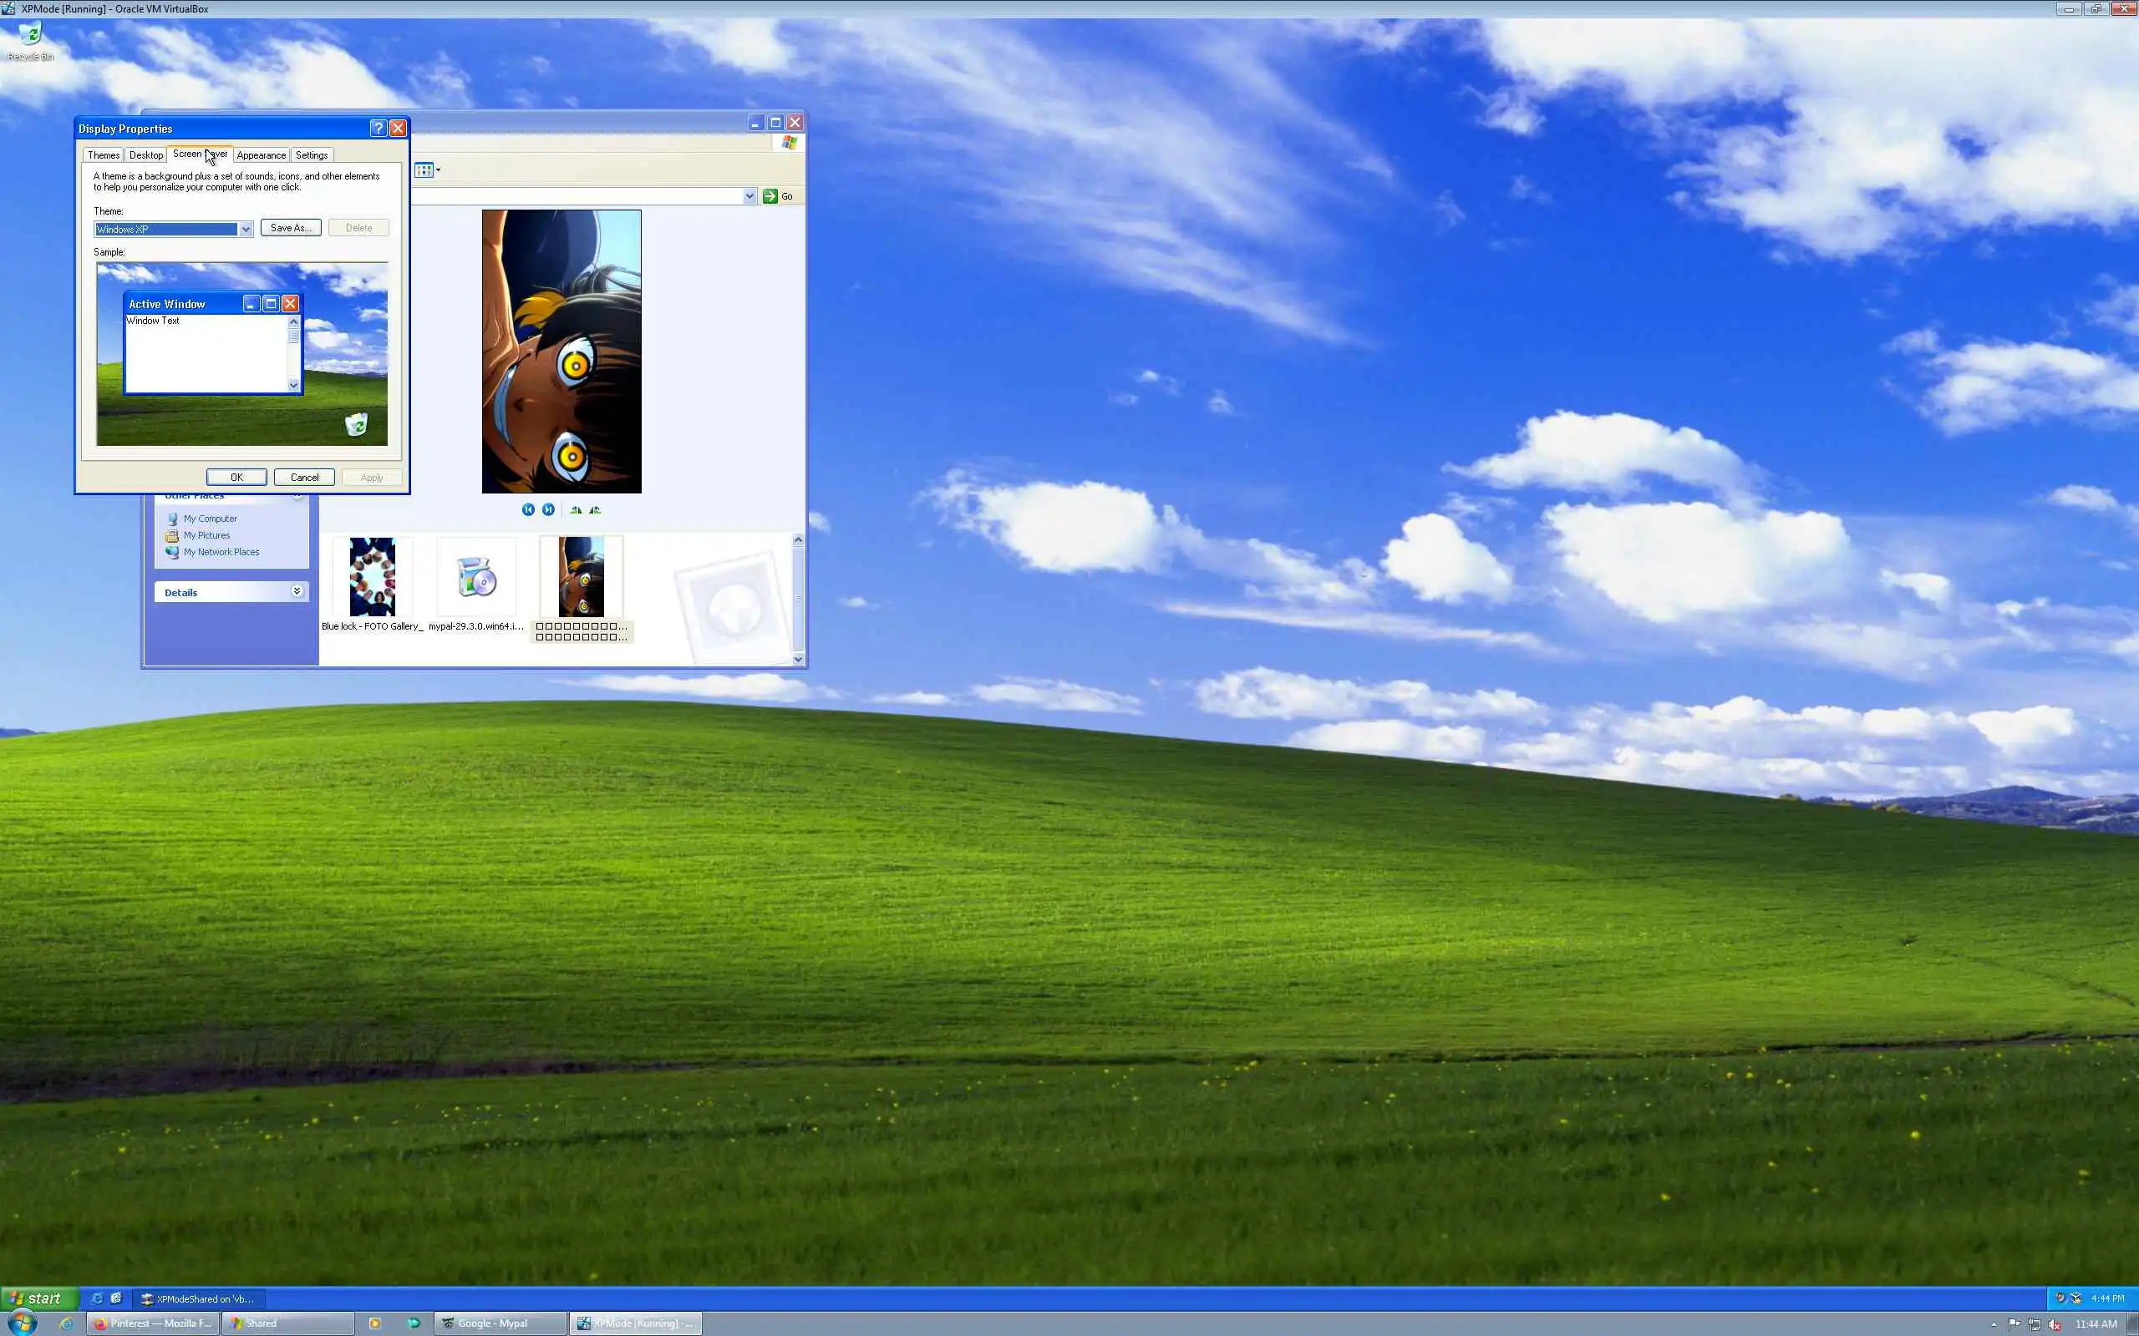Click the Display Properties help question-mark icon
Screen dimensions: 2139x1336
(x=379, y=128)
